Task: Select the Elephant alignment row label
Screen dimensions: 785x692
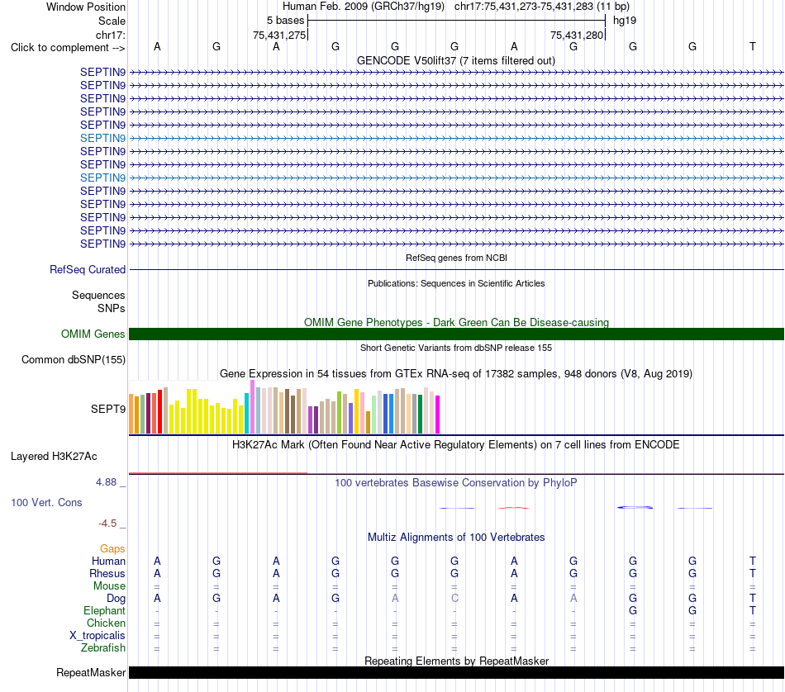Action: pyautogui.click(x=104, y=611)
